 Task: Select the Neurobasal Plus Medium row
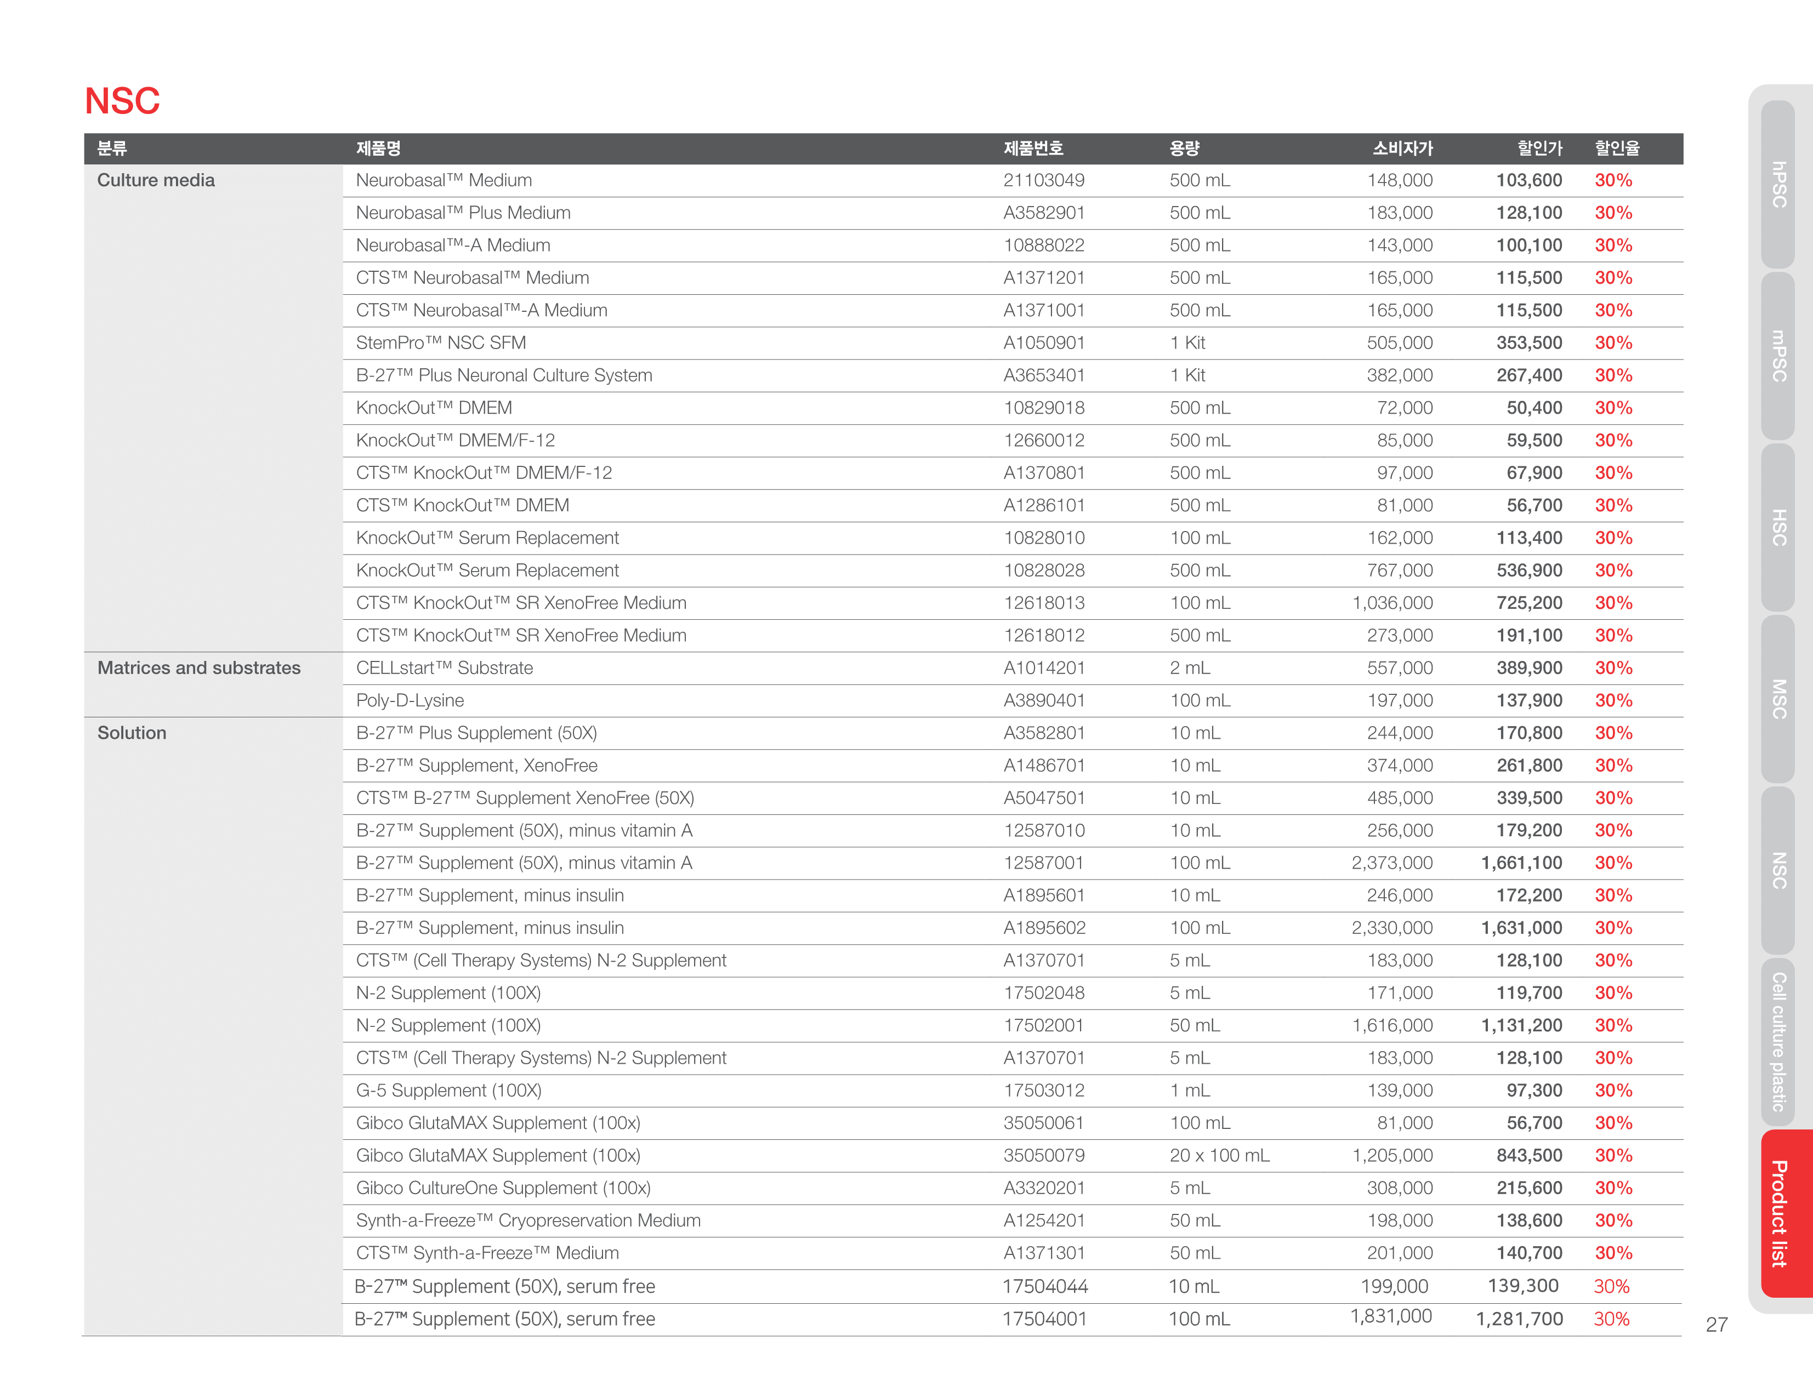coord(463,213)
